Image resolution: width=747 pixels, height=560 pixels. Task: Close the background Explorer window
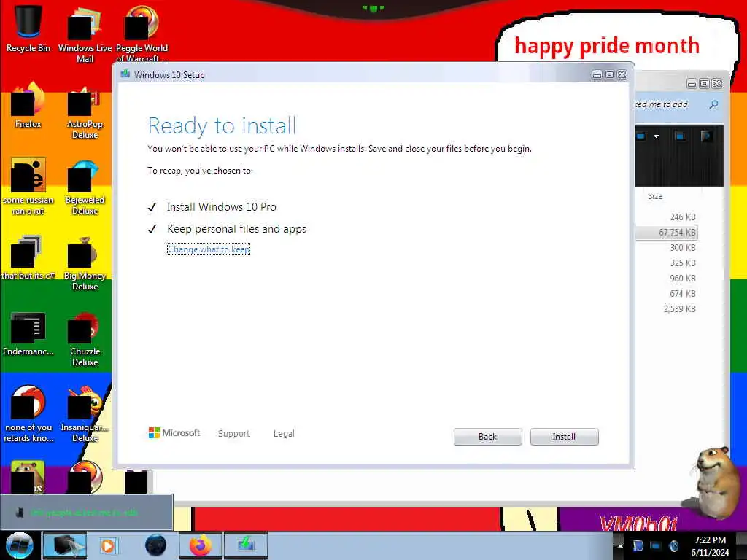[x=716, y=84]
